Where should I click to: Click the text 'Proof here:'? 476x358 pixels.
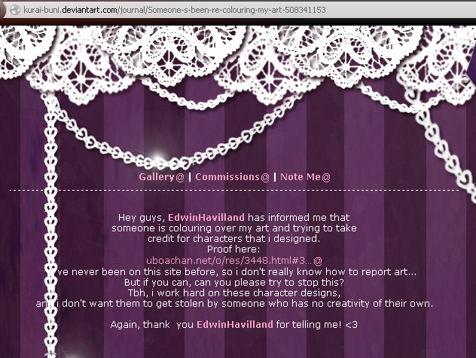click(233, 249)
